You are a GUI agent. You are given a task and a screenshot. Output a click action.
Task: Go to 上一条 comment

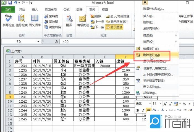pos(97,22)
